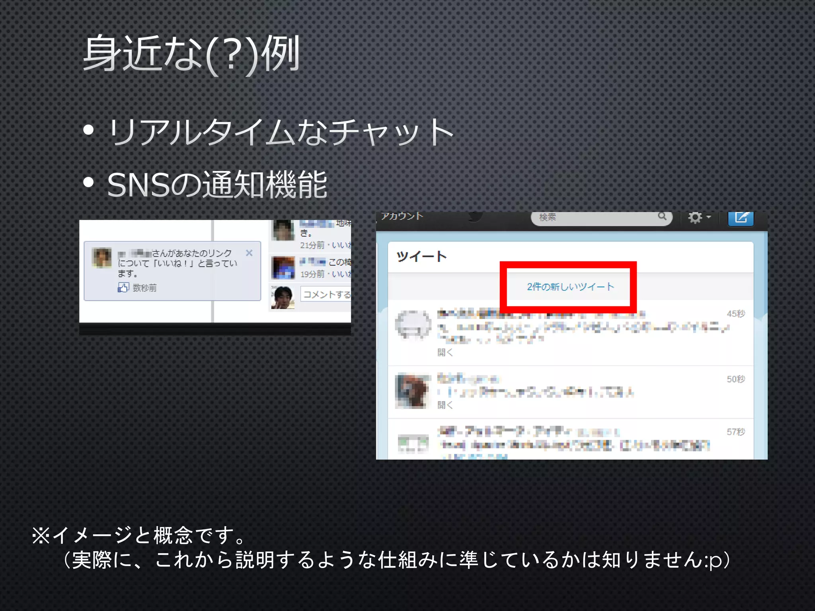Screen dimensions: 815x611
Task: Click the avatar of the 50秒 tweet
Action: click(x=413, y=391)
